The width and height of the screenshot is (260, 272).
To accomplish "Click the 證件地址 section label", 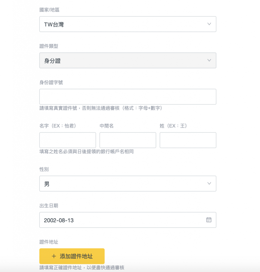I will point(49,242).
